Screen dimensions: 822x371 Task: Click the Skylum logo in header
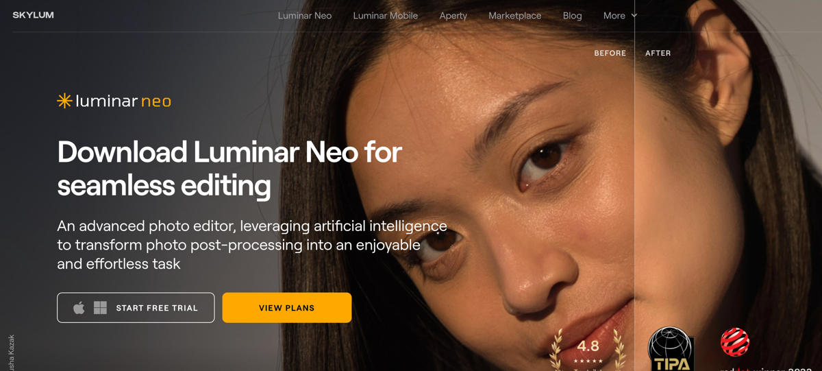(x=33, y=15)
